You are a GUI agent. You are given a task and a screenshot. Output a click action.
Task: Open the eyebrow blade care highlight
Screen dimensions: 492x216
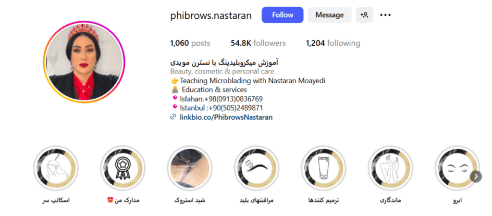(257, 168)
